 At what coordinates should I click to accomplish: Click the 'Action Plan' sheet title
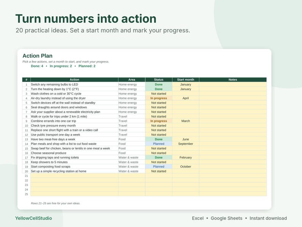click(x=38, y=56)
